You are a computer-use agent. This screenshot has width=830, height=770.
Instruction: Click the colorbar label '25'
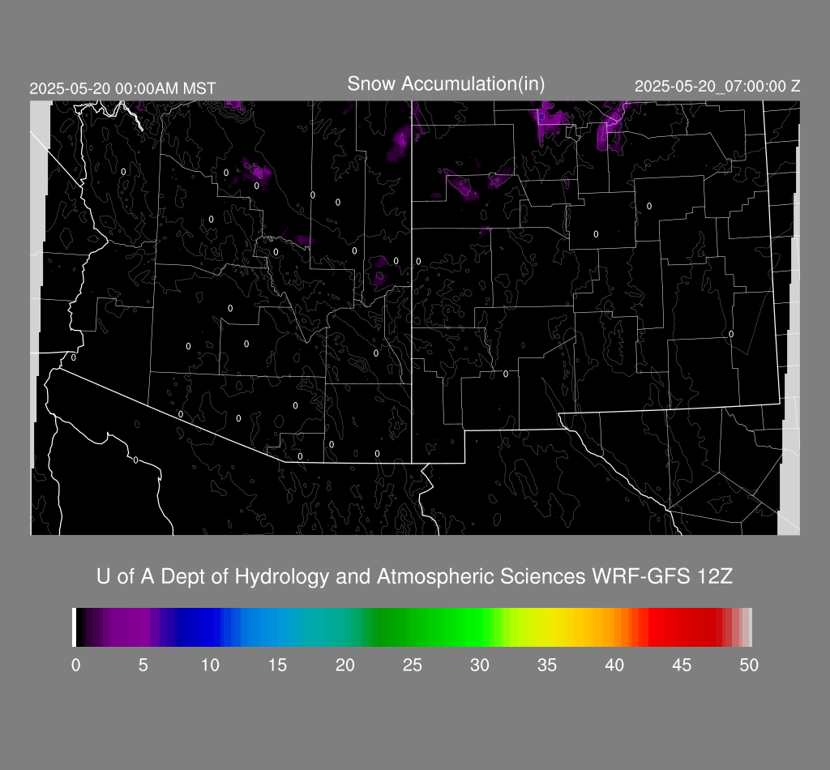(x=413, y=665)
